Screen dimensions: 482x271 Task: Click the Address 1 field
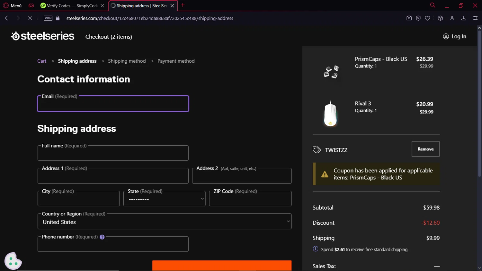pyautogui.click(x=113, y=176)
